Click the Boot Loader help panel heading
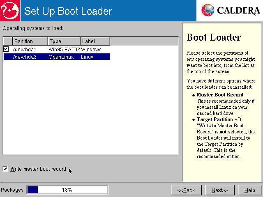Viewport: 263px width, 197px height. (x=214, y=37)
